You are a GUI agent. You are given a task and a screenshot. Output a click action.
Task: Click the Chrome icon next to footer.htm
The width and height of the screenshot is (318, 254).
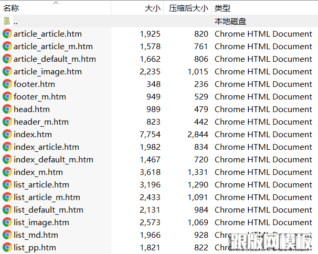pos(7,84)
